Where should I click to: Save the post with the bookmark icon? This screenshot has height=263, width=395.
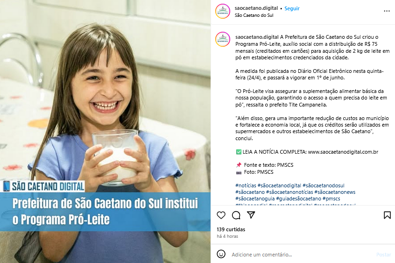pyautogui.click(x=387, y=215)
